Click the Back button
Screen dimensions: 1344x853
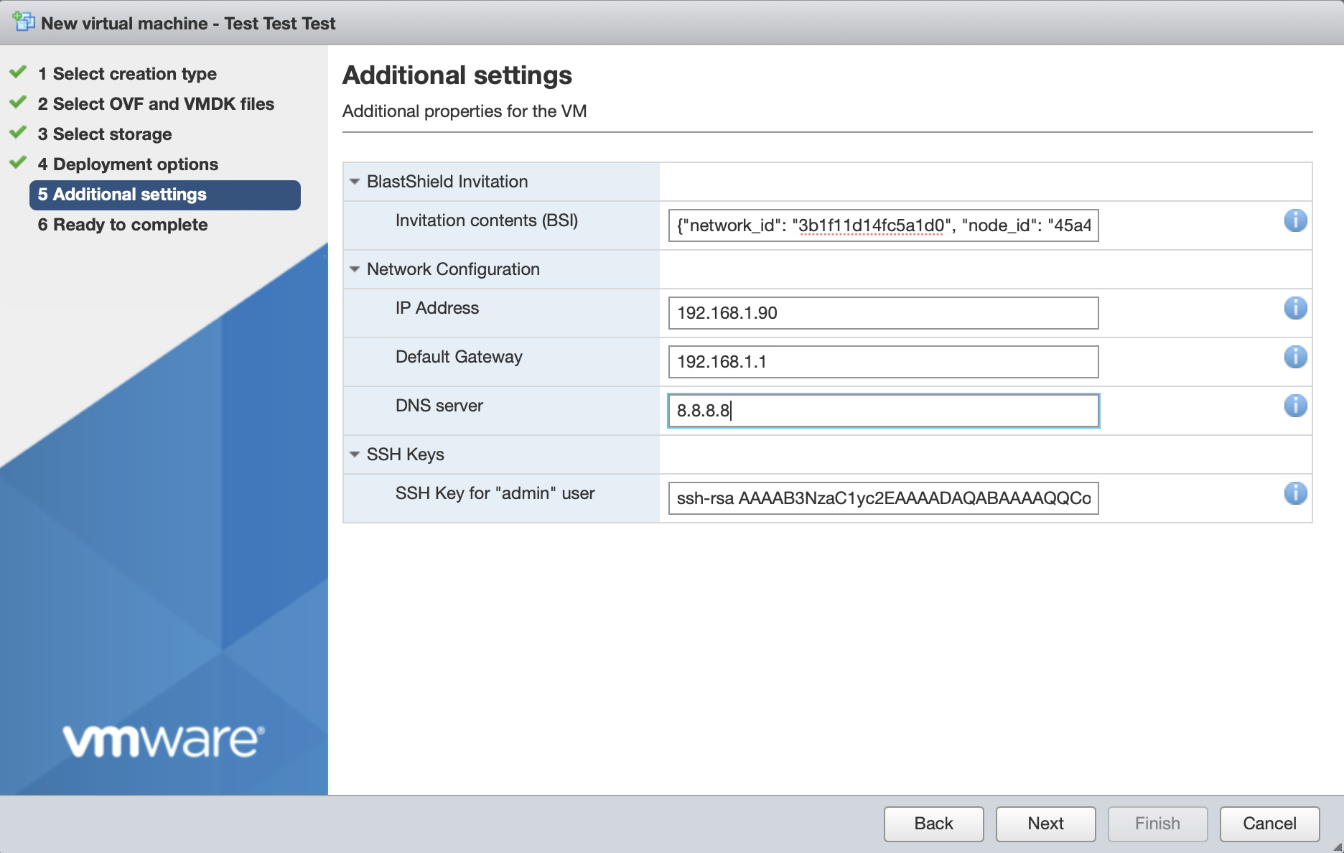pos(933,824)
